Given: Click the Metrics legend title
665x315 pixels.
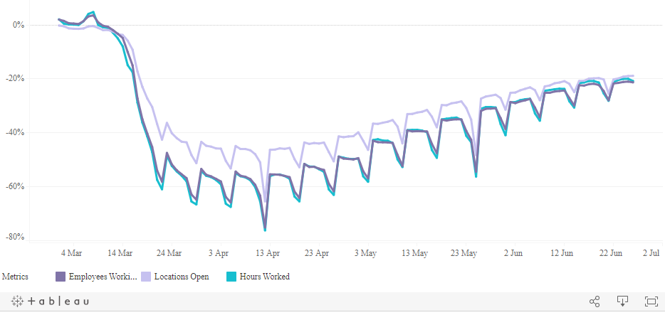Looking at the screenshot, I should coord(16,277).
